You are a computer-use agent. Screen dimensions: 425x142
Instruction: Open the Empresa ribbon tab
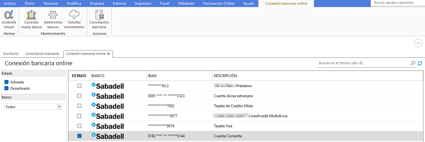(97, 3)
